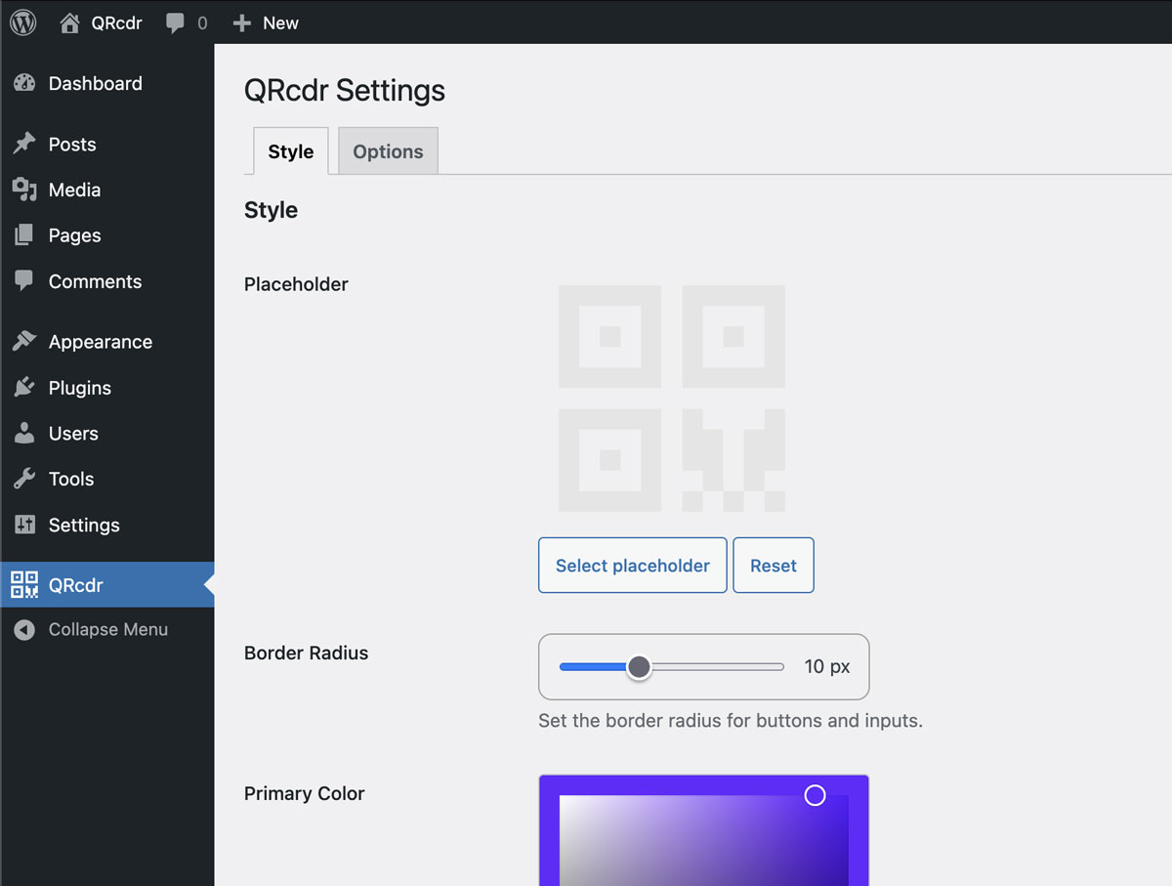Viewport: 1172px width, 886px height.
Task: Open Media library icon in sidebar
Action: click(24, 190)
